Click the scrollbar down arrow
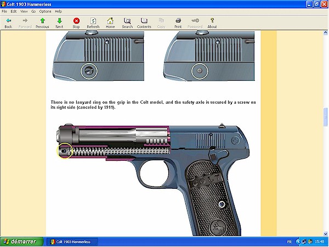 (x=325, y=234)
